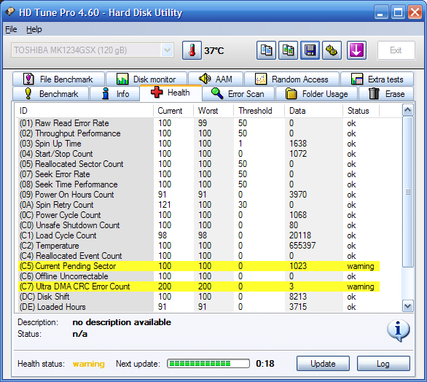Click the ID column header
The width and height of the screenshot is (427, 382).
[84, 111]
